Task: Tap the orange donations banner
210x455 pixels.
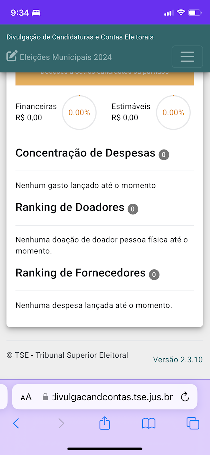Action: 104,79
